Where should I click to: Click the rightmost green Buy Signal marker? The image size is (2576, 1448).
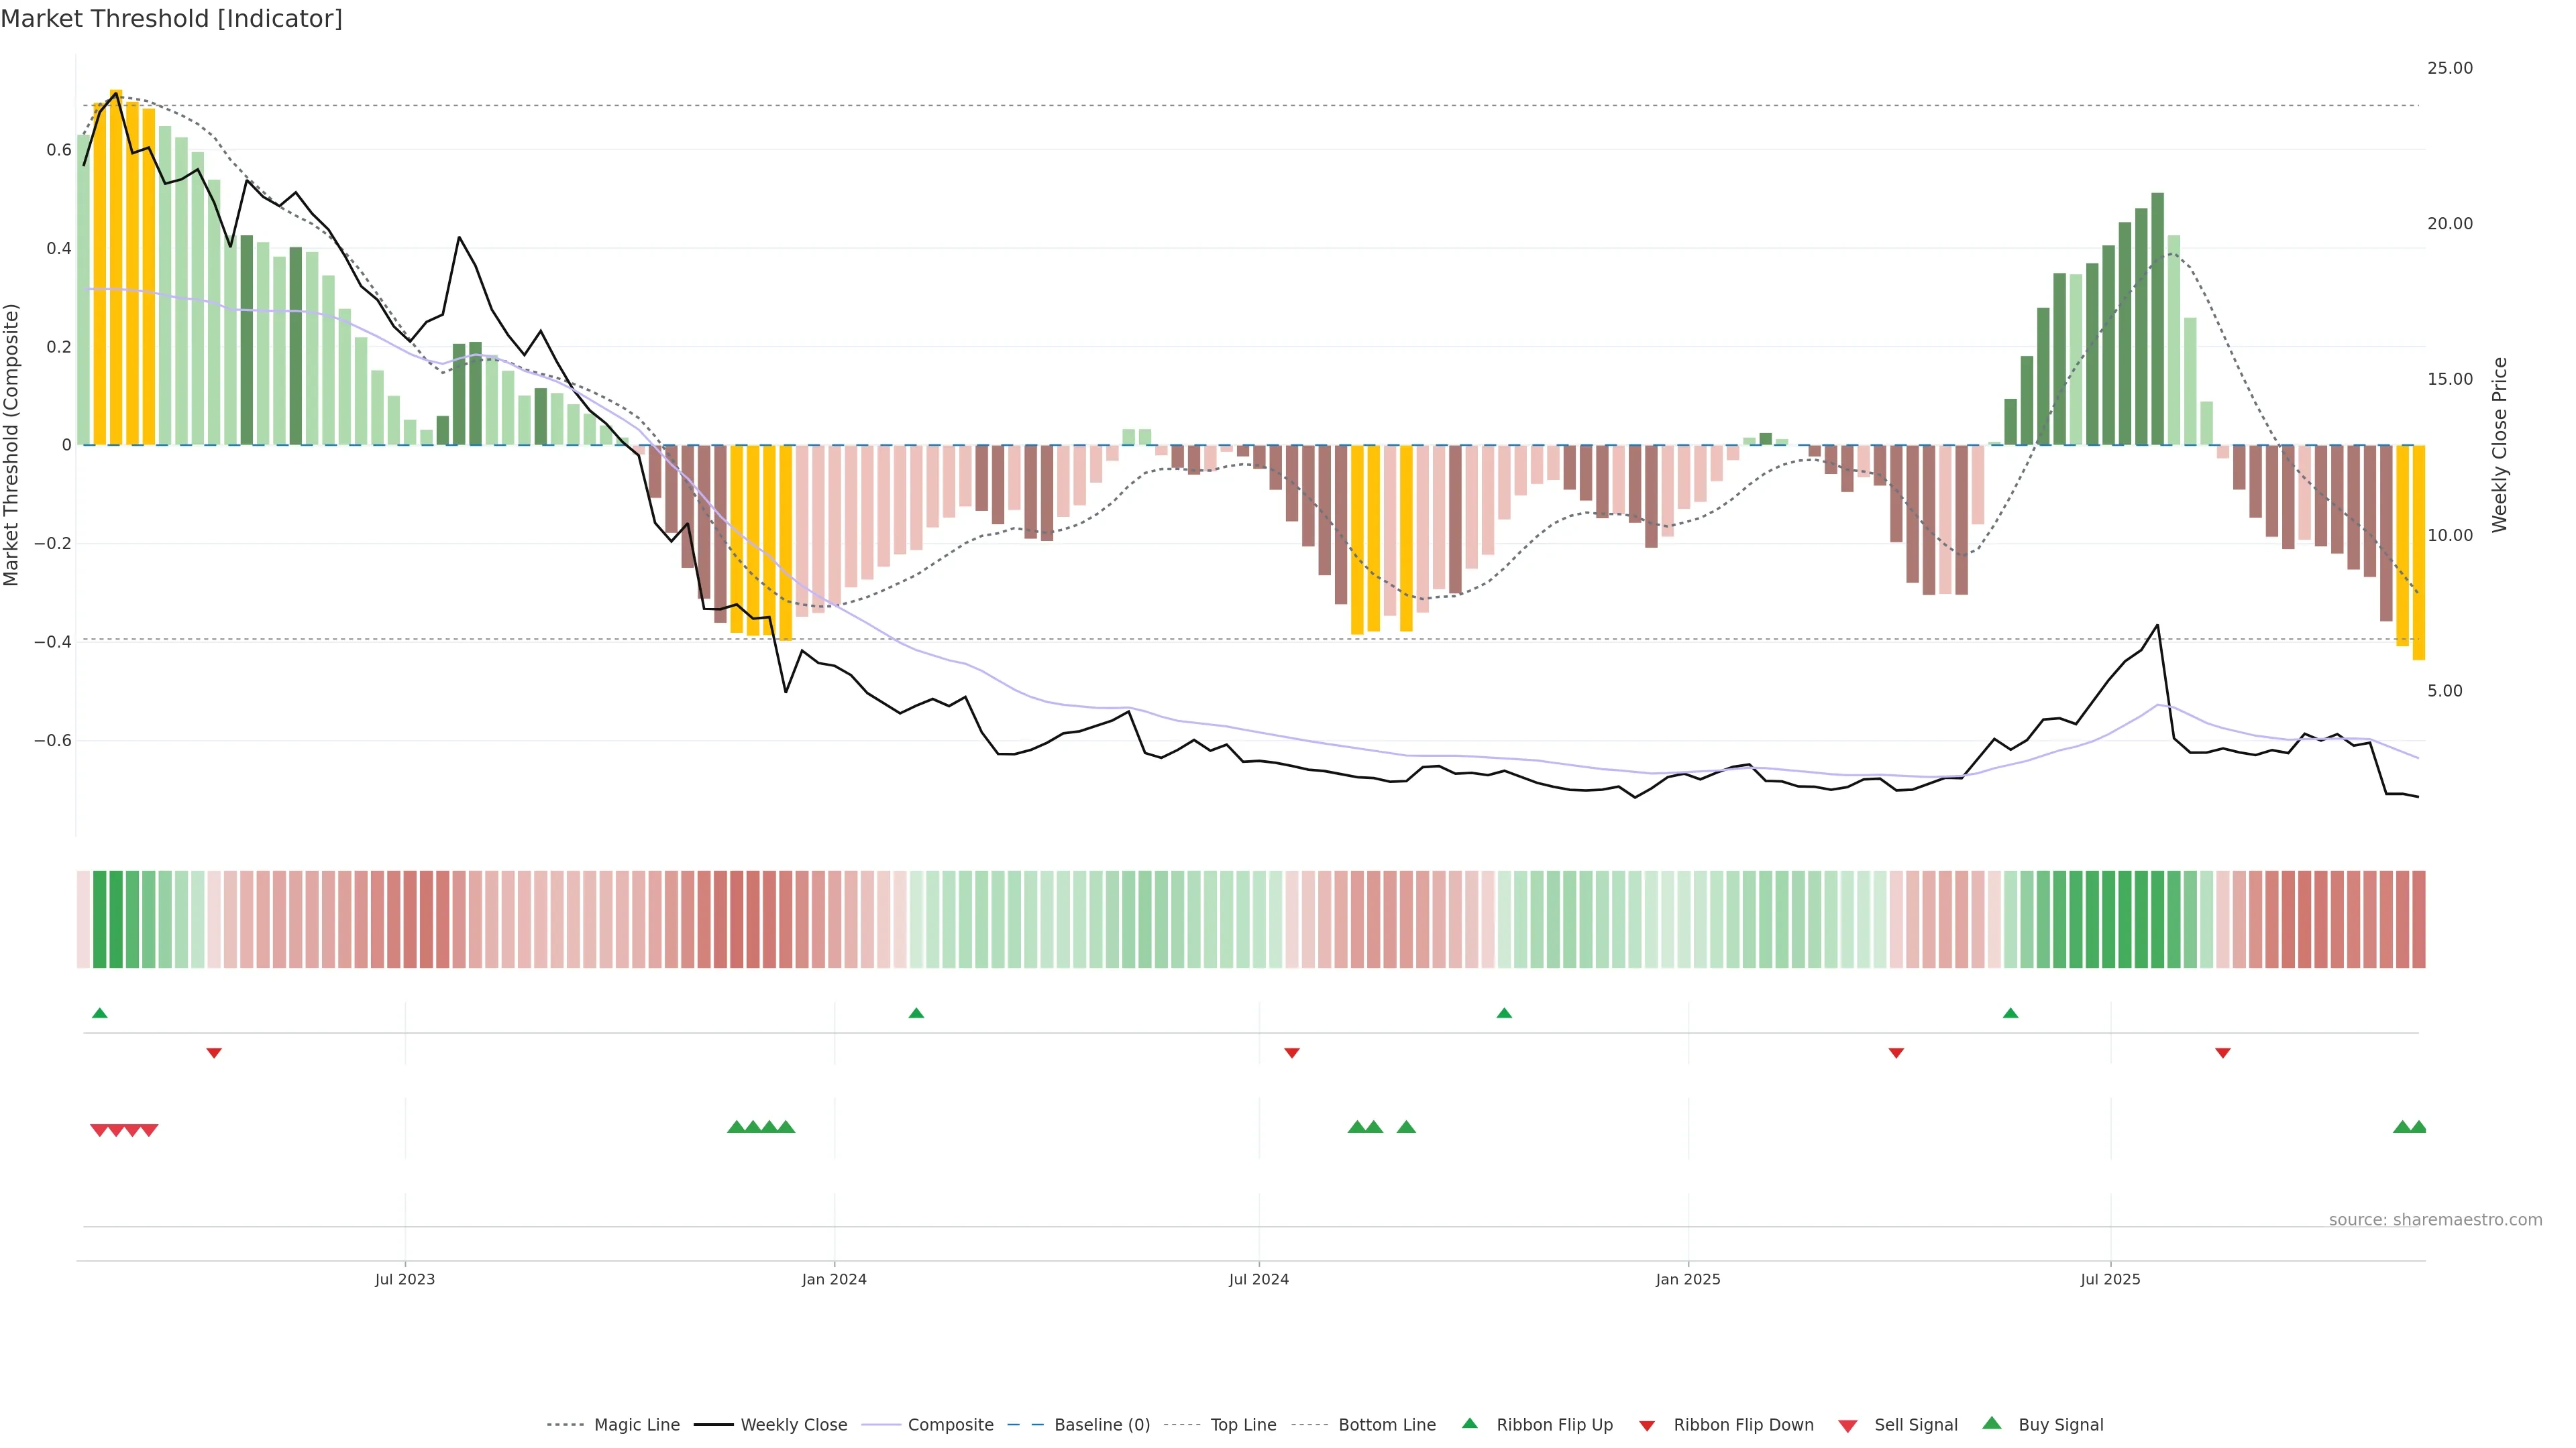point(2418,1127)
